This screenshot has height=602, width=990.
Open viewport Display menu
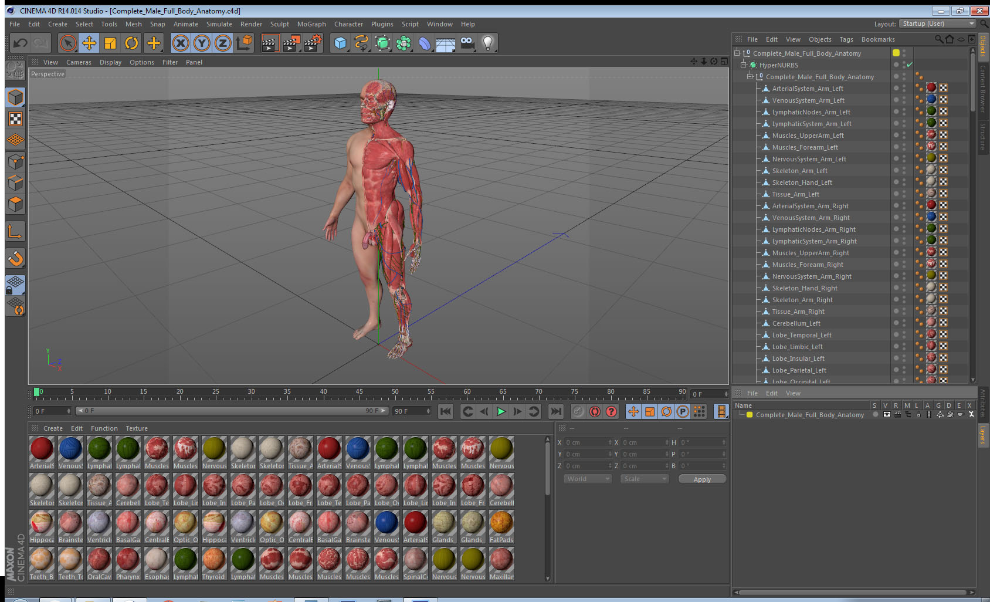click(110, 62)
